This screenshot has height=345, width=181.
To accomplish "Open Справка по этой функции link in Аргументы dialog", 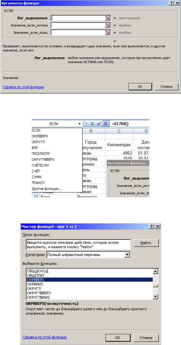I will (x=23, y=87).
